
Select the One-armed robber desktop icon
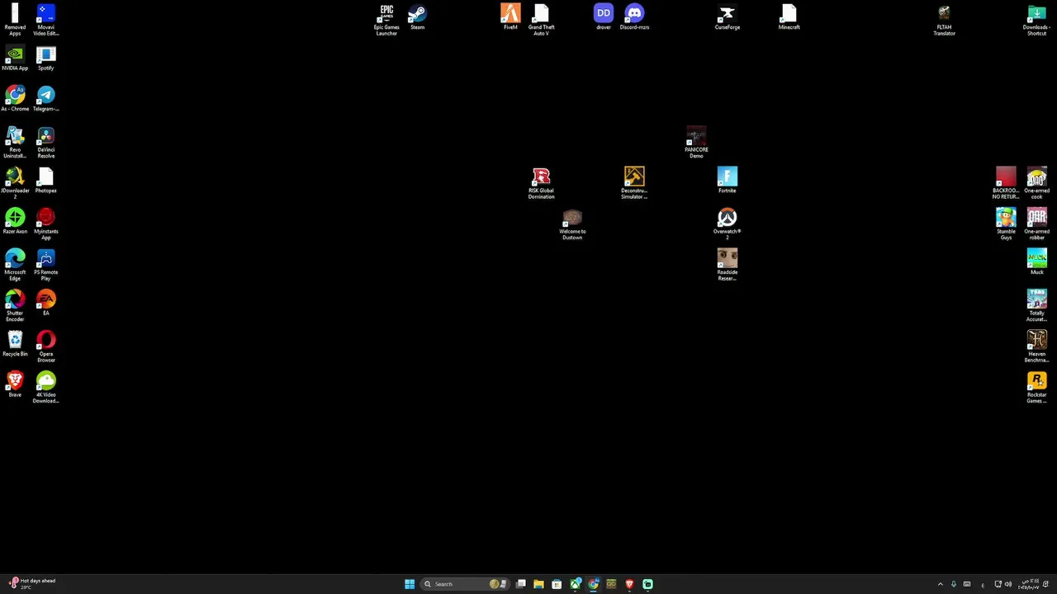point(1036,224)
